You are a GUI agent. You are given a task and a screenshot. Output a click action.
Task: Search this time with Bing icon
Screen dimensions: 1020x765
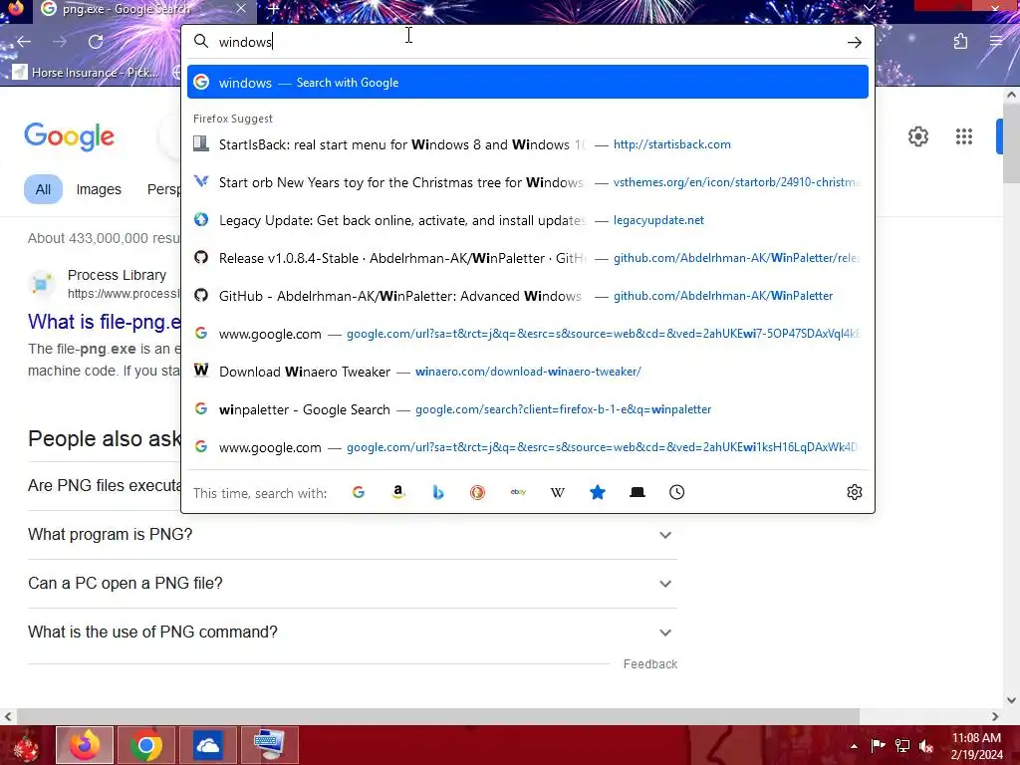click(x=438, y=492)
